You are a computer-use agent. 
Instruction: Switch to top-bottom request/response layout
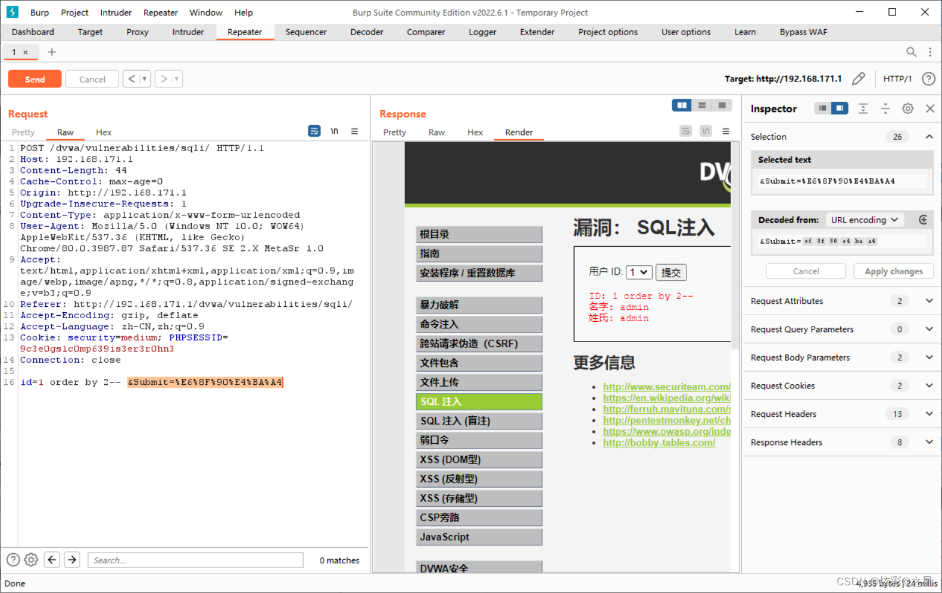[702, 105]
